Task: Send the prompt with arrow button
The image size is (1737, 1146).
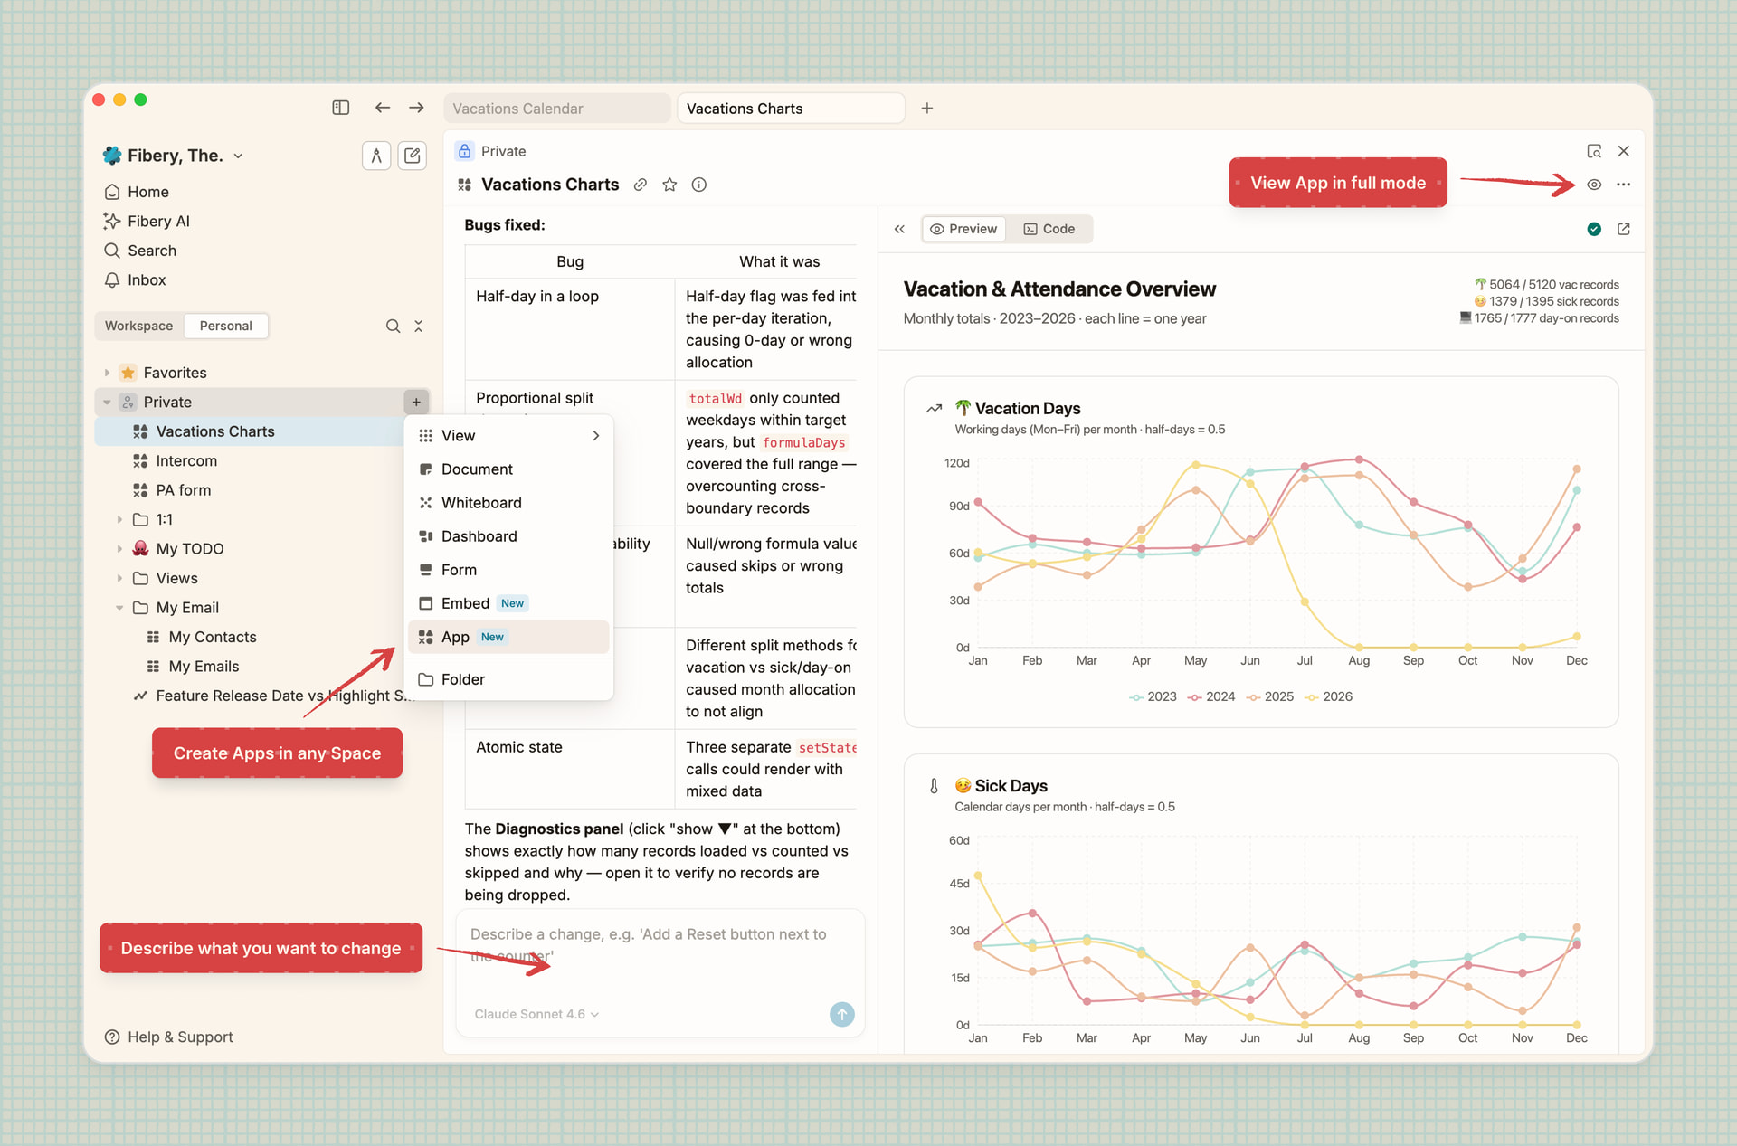Action: tap(842, 1014)
